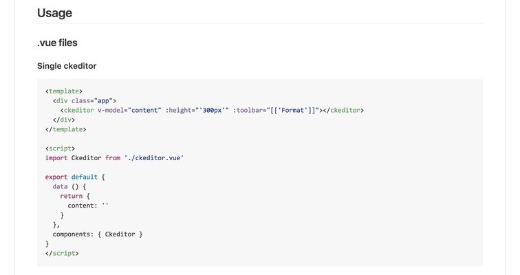The height and width of the screenshot is (275, 520).
Task: Click the data () function line
Action: point(69,186)
